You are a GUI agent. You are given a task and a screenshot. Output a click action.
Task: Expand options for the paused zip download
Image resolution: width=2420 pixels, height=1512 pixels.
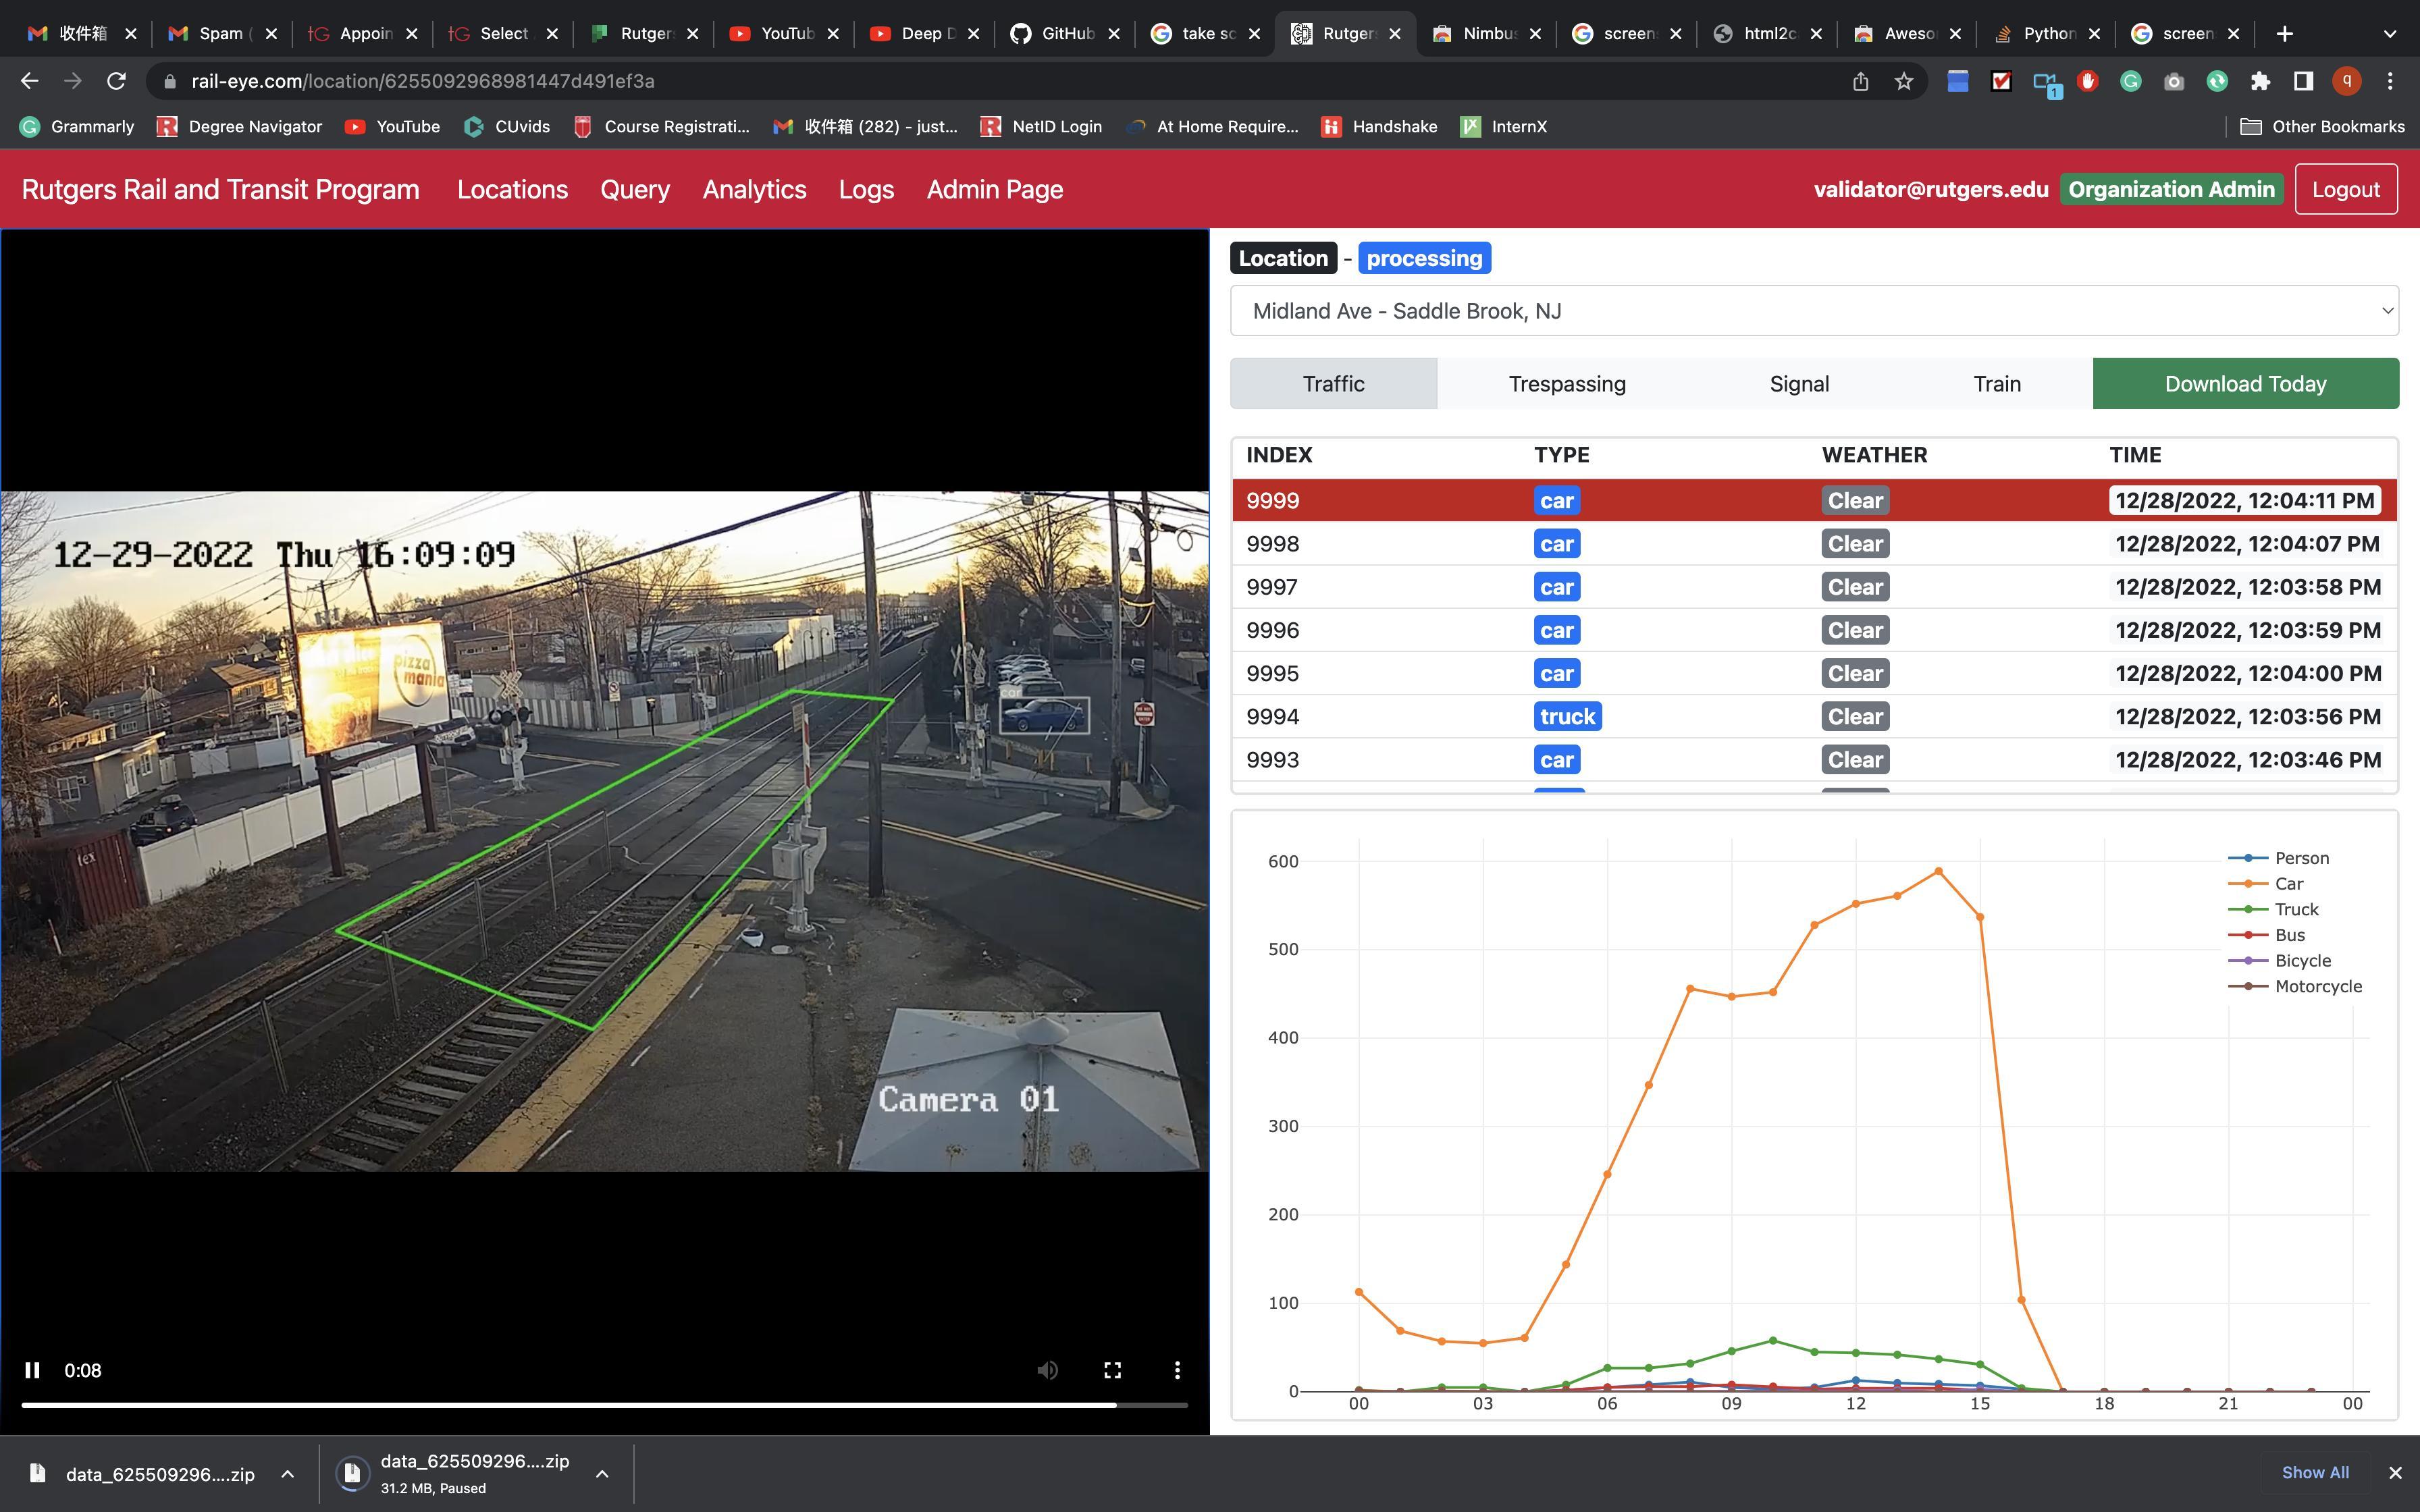[602, 1474]
